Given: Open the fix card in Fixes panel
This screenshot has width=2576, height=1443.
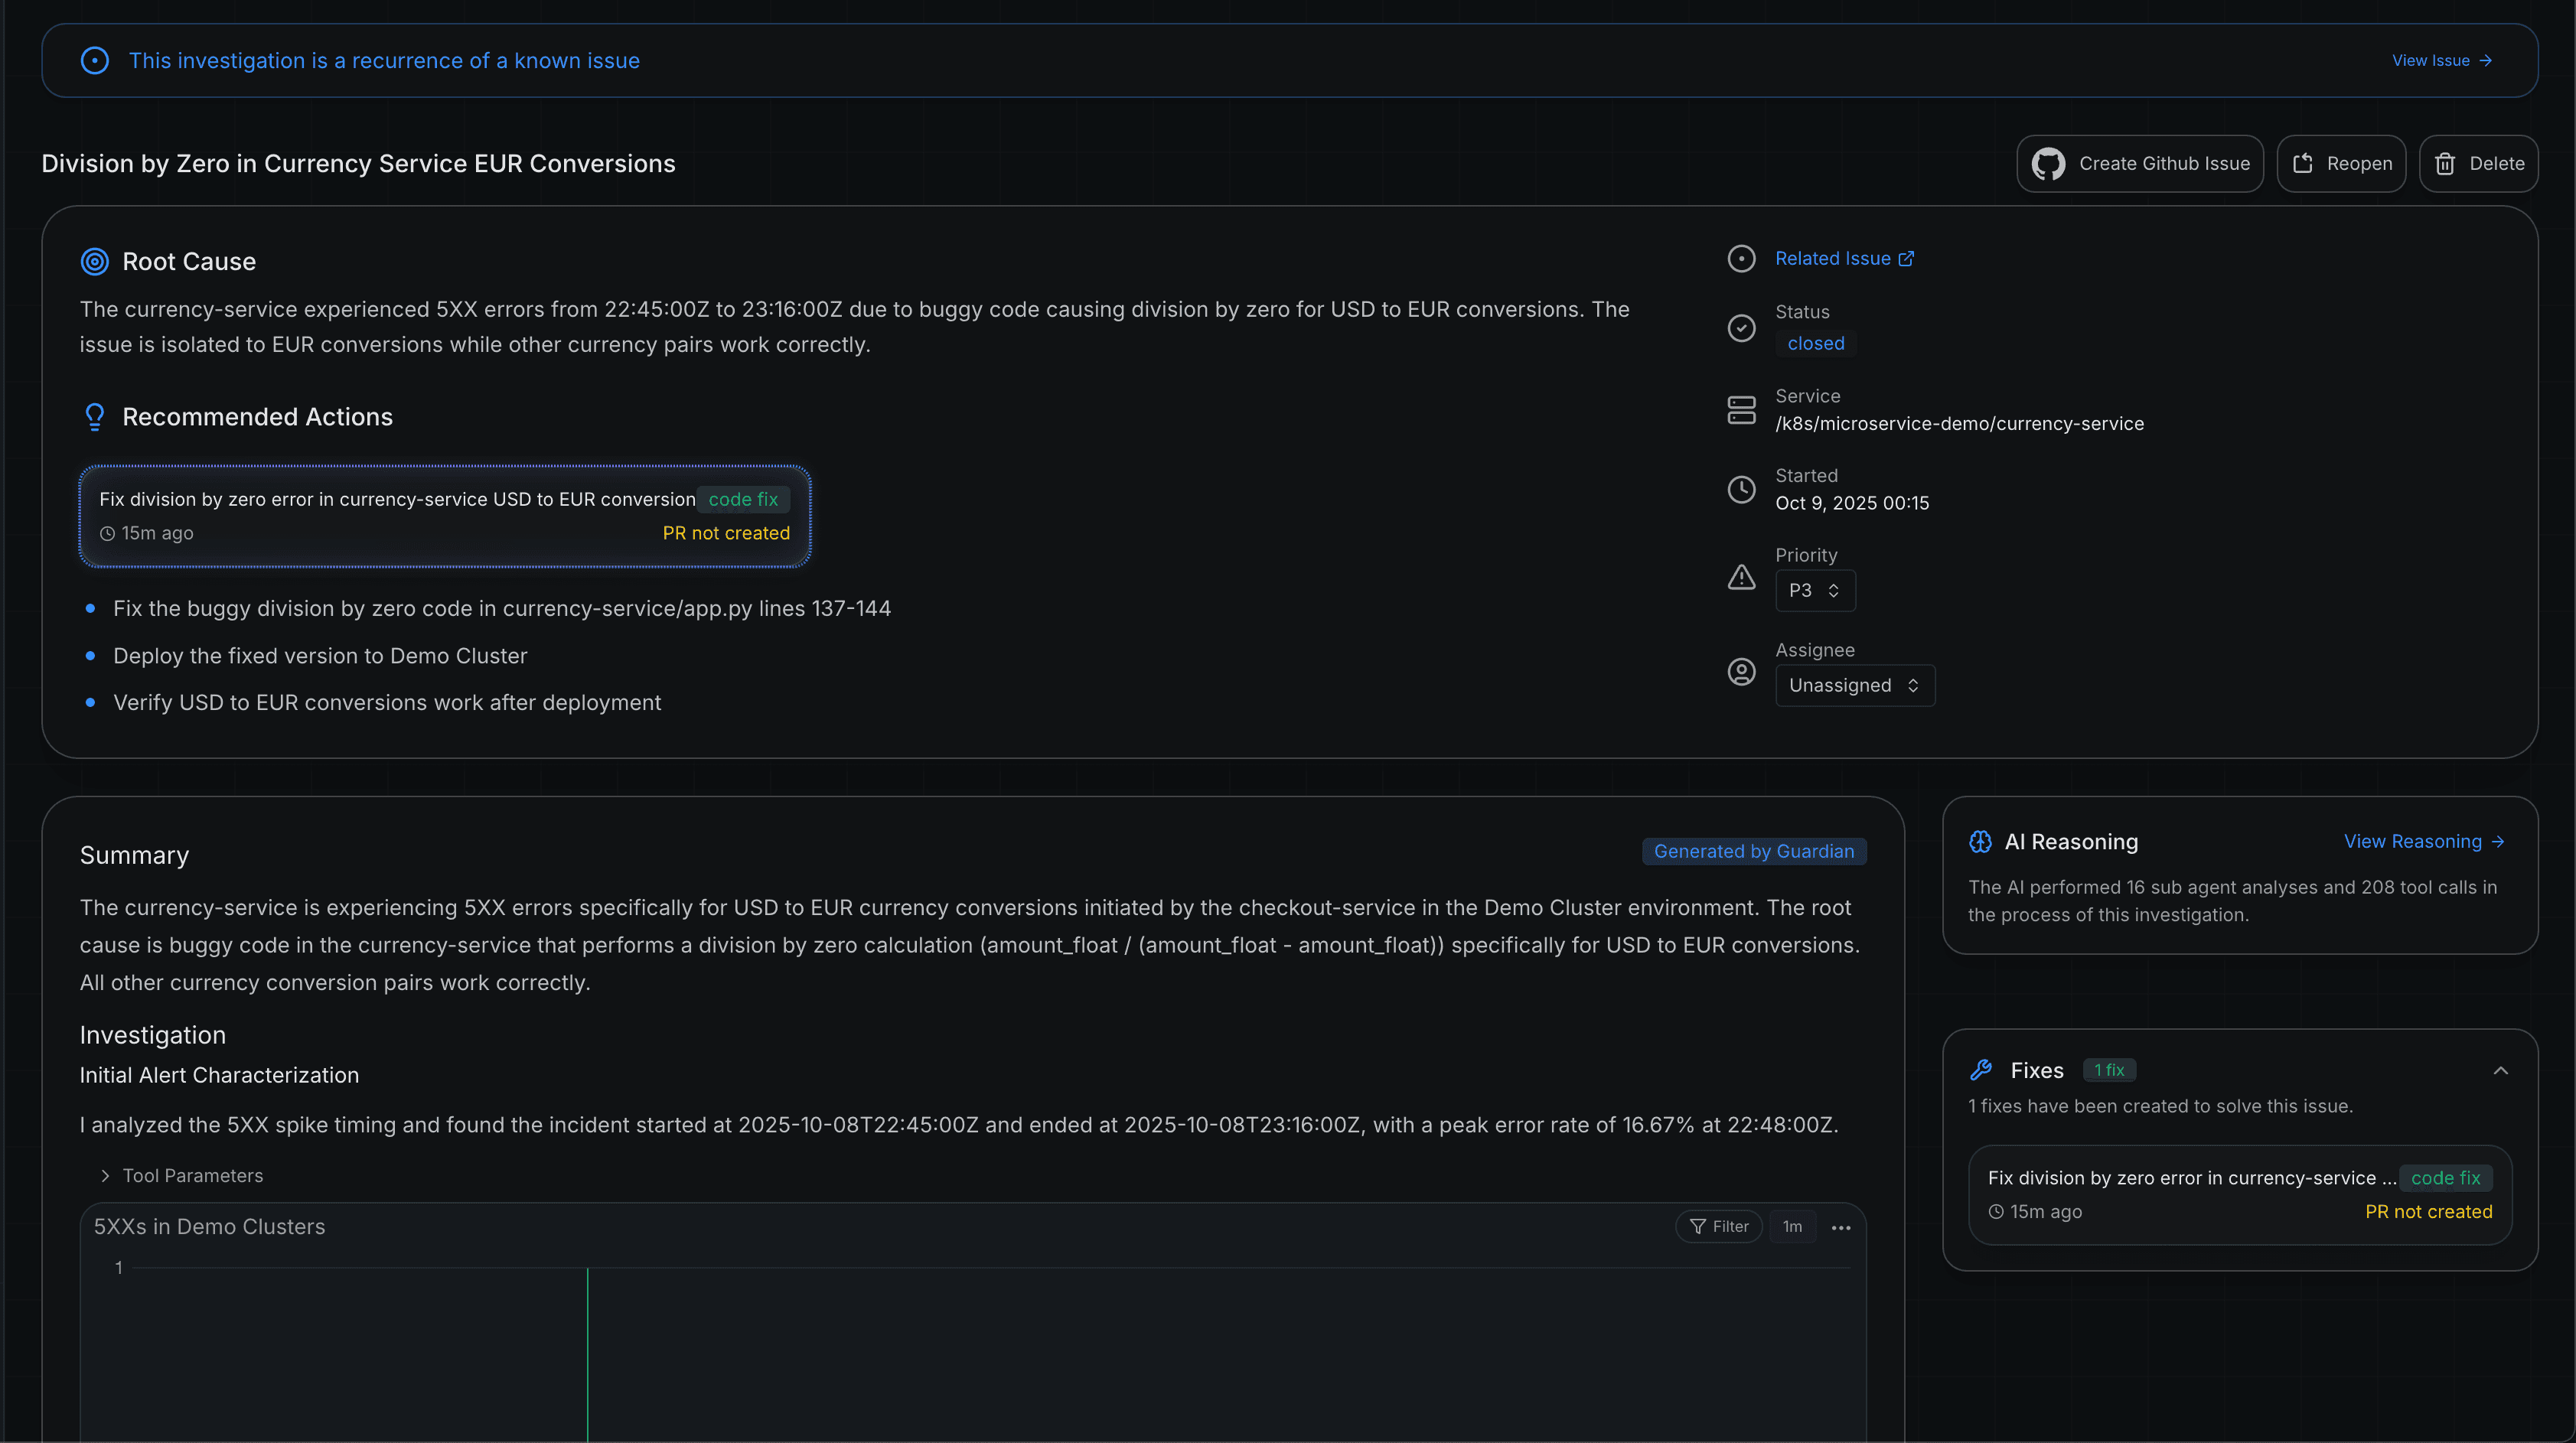Looking at the screenshot, I should coord(2240,1195).
